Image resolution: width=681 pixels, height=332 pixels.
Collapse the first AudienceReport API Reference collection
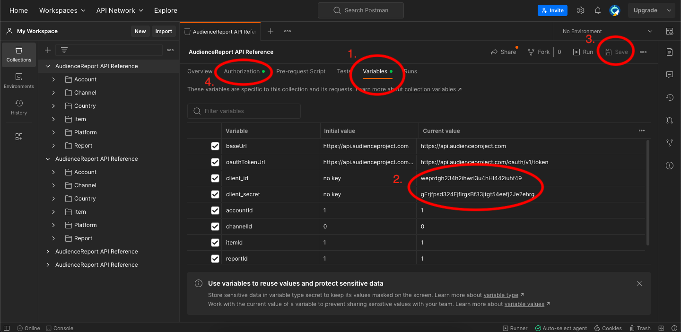[48, 66]
